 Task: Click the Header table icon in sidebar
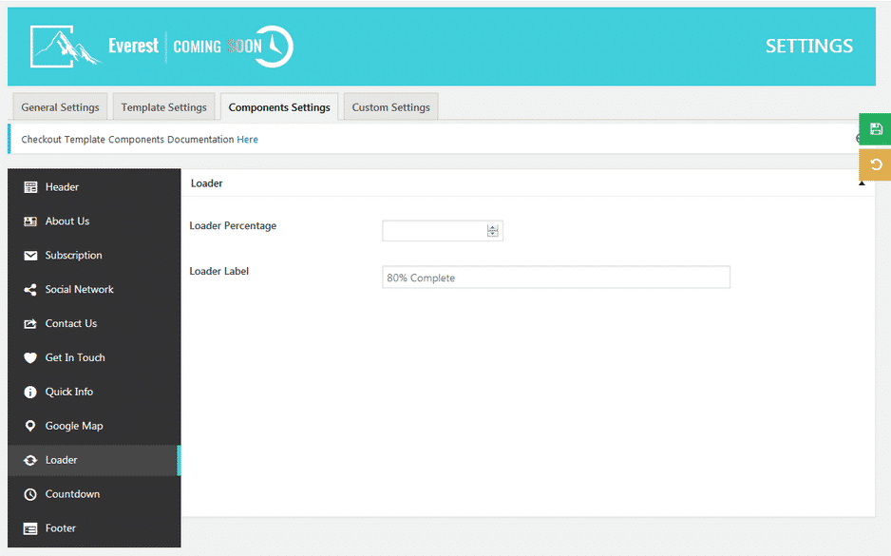coord(30,187)
